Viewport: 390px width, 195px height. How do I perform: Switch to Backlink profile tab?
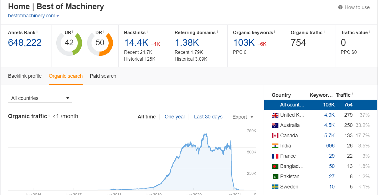(25, 76)
